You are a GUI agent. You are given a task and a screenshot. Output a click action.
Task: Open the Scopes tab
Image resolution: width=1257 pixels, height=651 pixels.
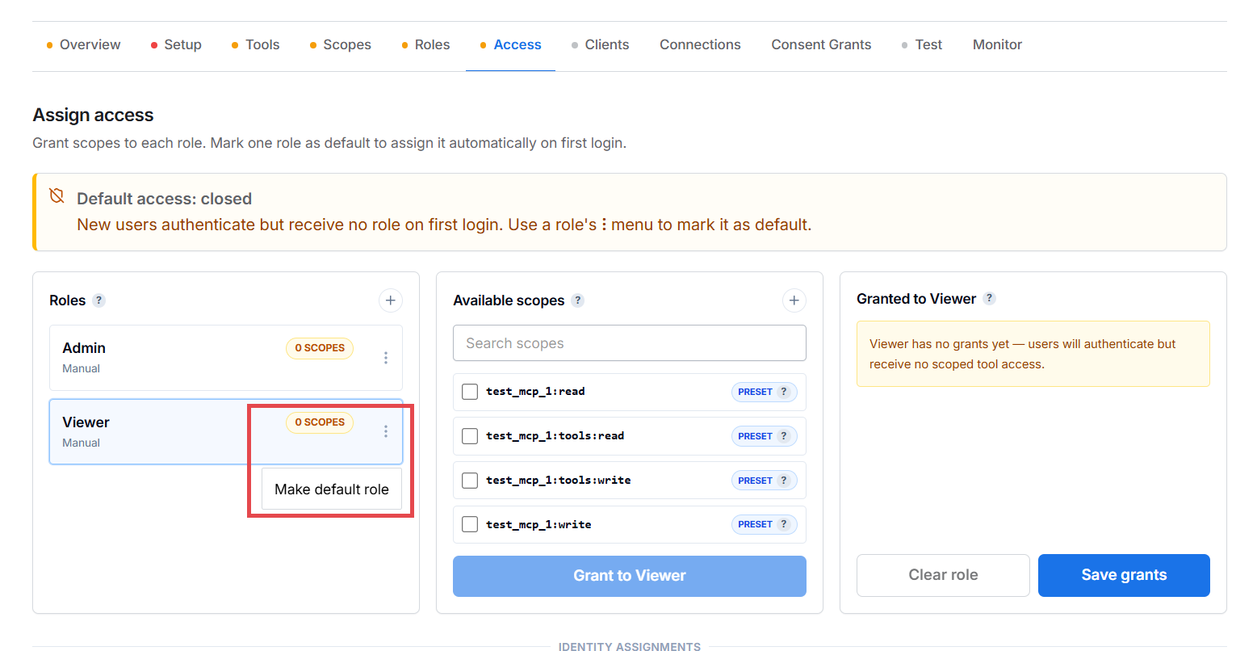tap(340, 44)
